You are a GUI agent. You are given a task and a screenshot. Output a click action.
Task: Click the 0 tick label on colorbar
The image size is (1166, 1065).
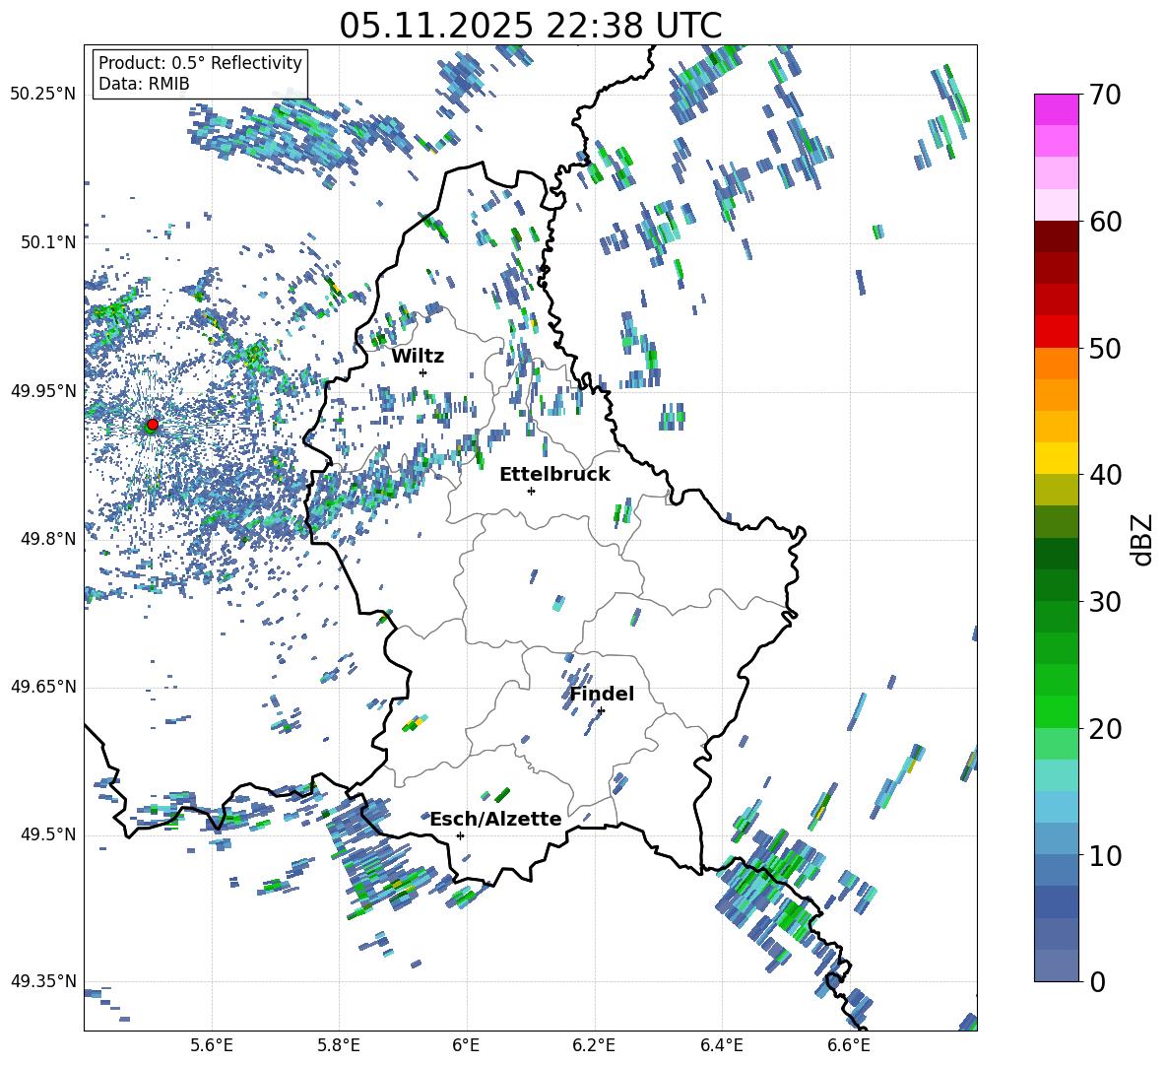tap(1096, 981)
